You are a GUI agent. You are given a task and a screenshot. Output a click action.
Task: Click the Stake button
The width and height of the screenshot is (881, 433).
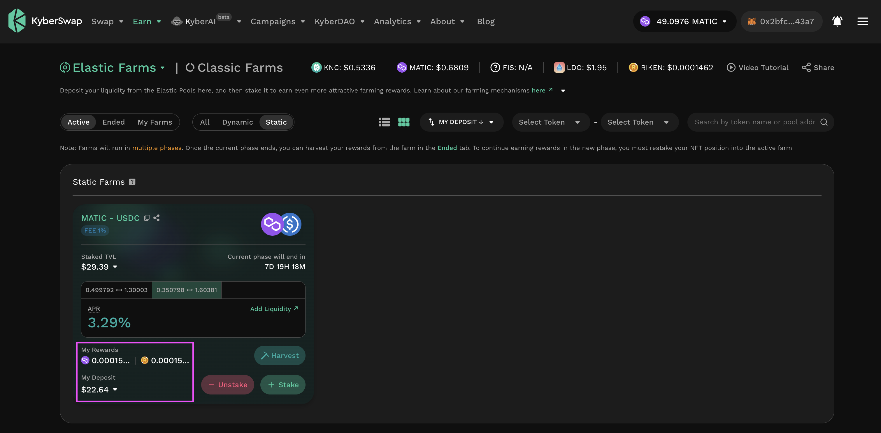pos(283,385)
